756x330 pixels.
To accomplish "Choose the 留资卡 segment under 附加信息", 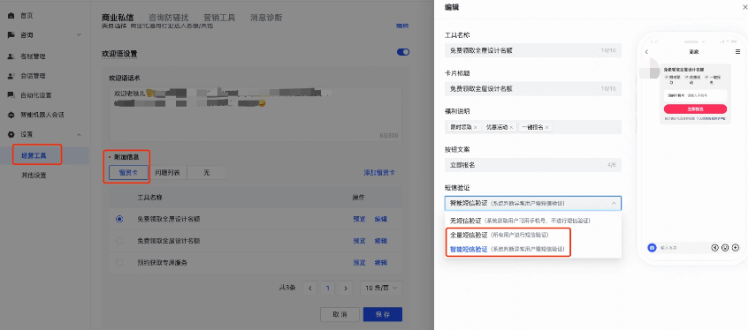I will (128, 173).
